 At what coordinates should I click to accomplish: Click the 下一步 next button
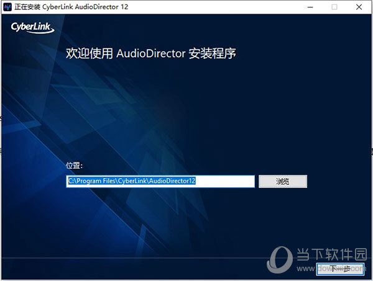(x=340, y=269)
